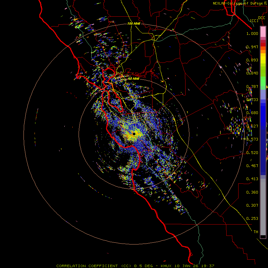Click the 0.680 legend value

click(x=252, y=113)
